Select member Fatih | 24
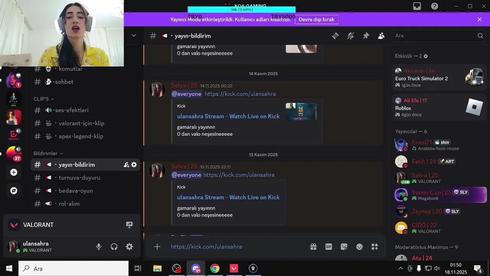490x276 pixels. 439,161
